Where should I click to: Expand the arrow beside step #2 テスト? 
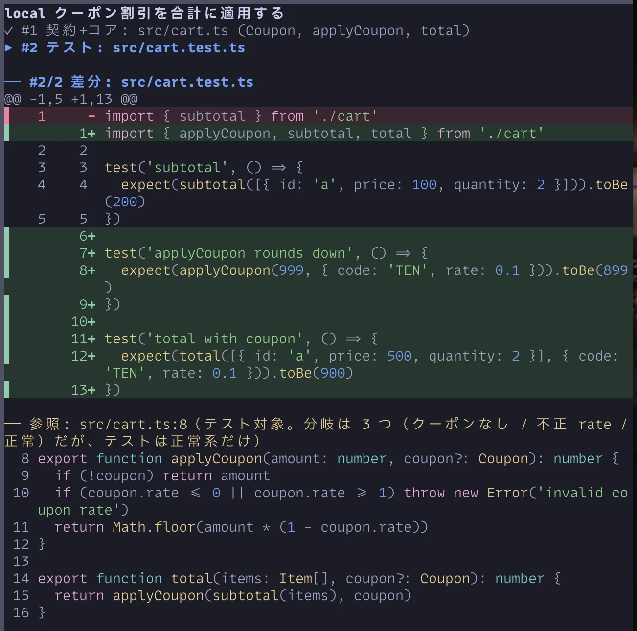(x=8, y=48)
